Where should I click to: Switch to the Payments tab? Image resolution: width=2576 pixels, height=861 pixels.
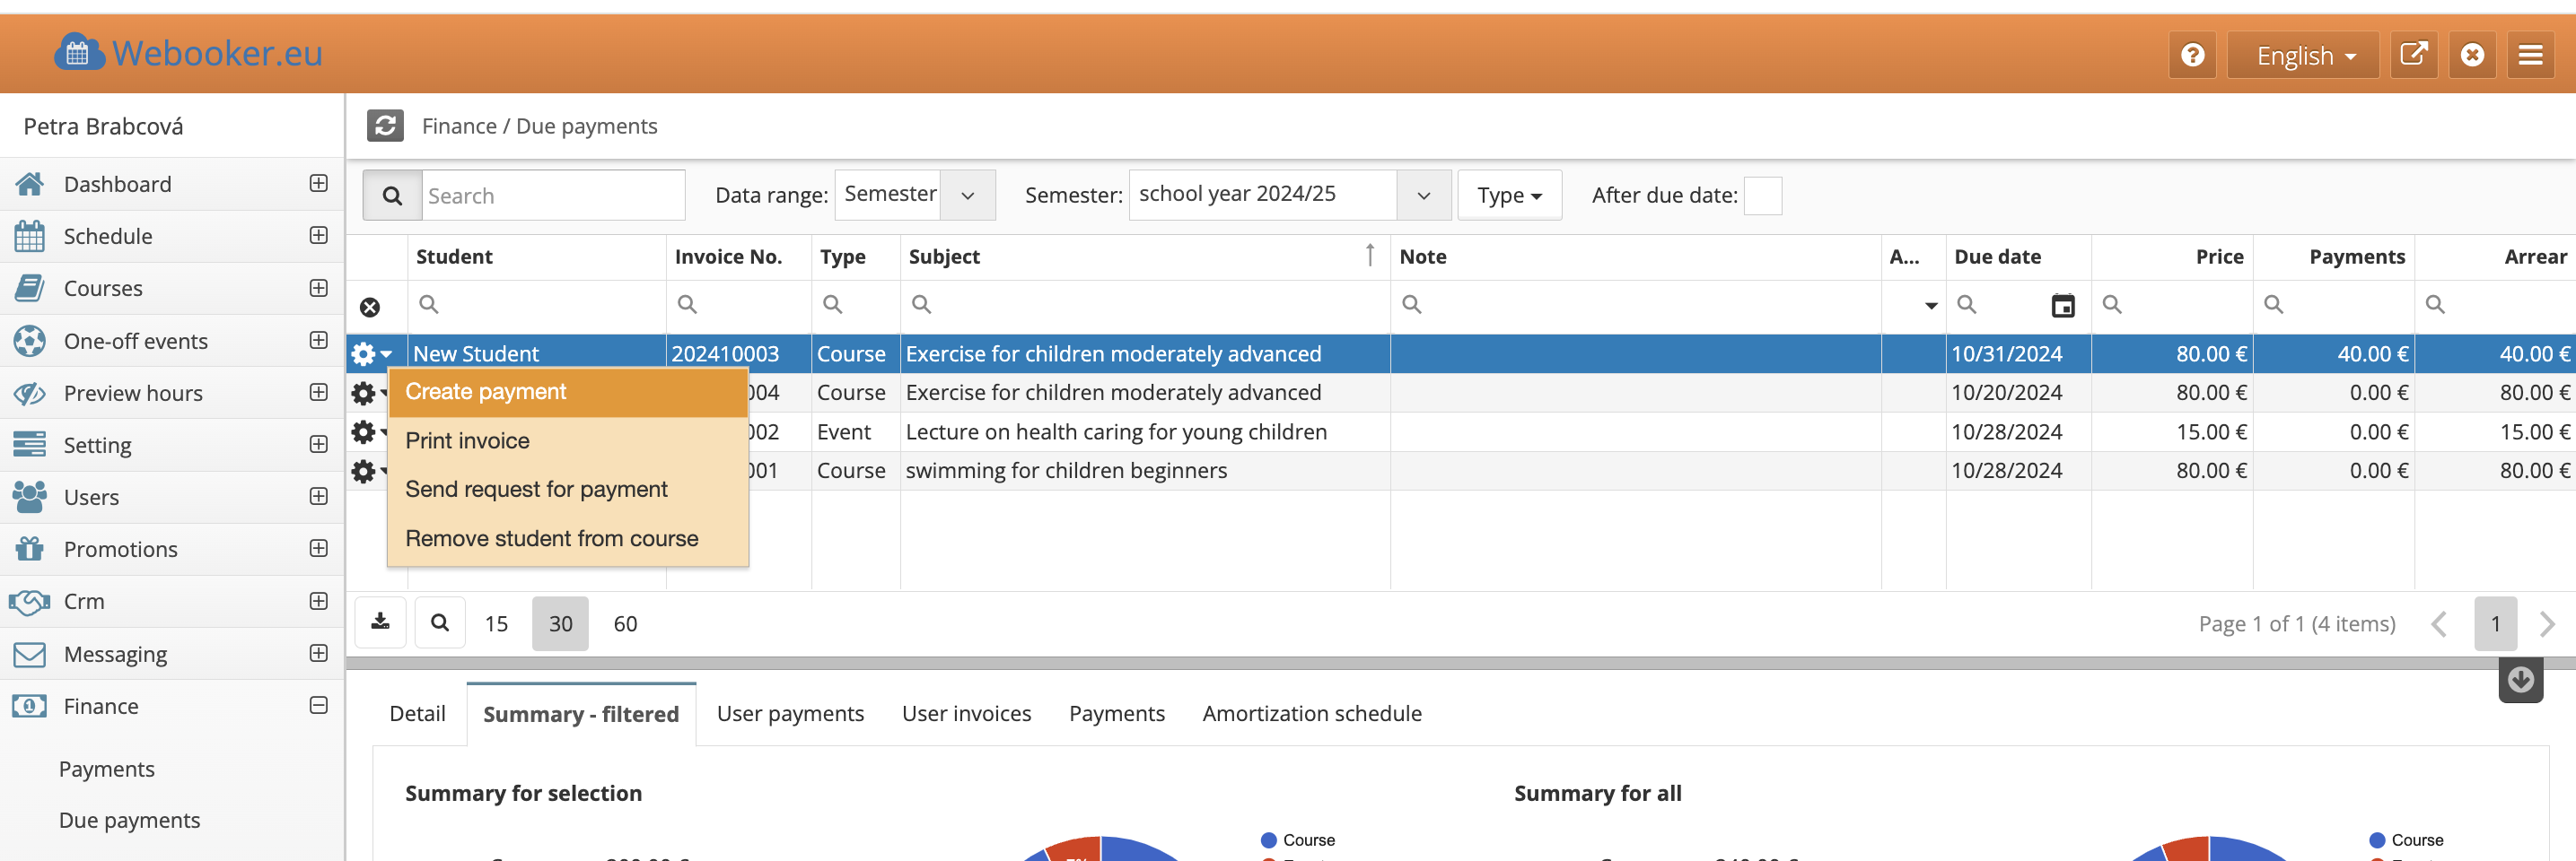(x=1116, y=713)
